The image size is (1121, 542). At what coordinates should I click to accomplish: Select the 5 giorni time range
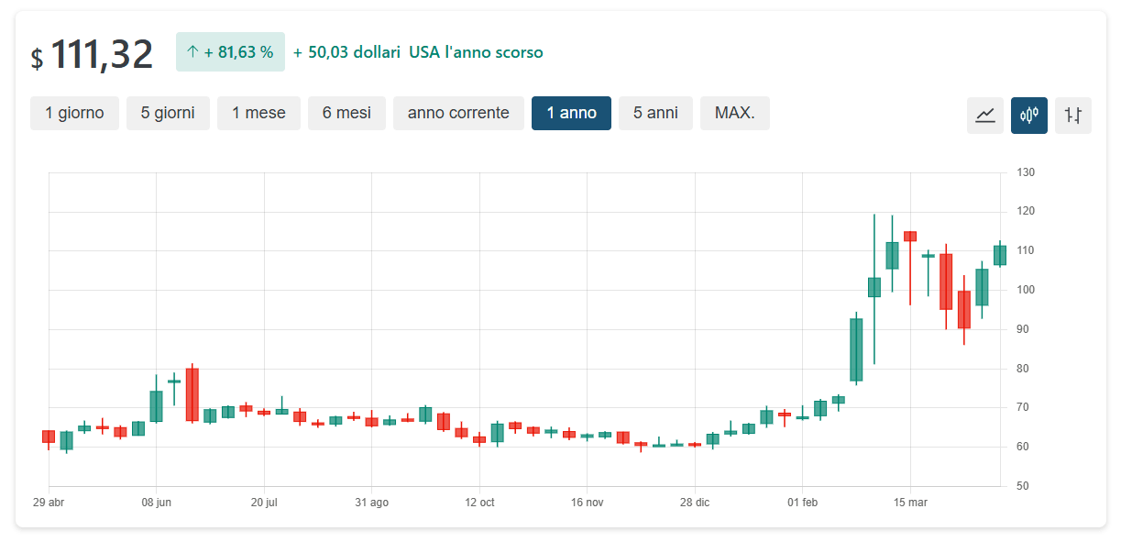click(168, 113)
